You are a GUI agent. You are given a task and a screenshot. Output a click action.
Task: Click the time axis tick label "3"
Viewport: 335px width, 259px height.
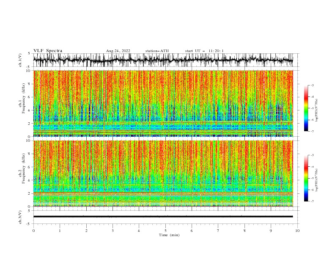pyautogui.click(x=113, y=231)
